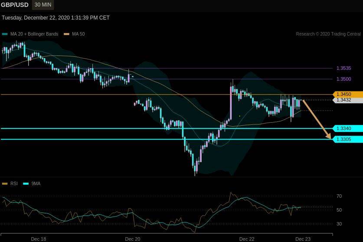Select the orange 1.3450 pivot price tag
This screenshot has width=363, height=242.
click(x=348, y=94)
